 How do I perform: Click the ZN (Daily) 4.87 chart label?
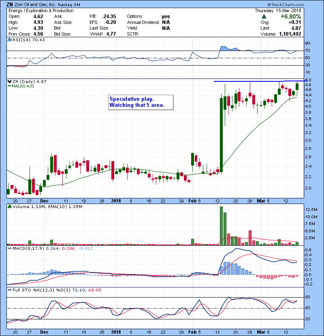pyautogui.click(x=30, y=82)
